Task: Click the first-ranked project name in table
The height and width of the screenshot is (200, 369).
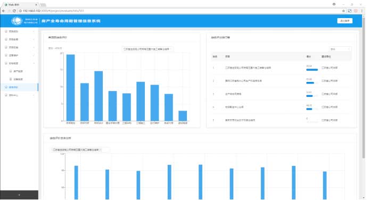Action: point(248,68)
